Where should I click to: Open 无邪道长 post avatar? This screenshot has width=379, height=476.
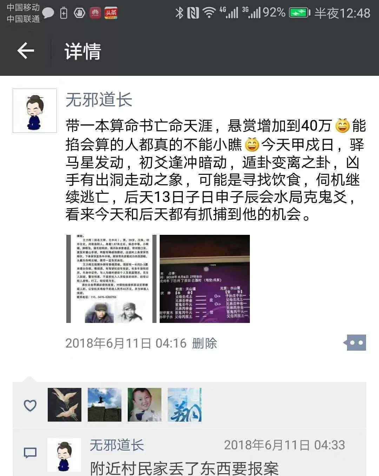(35, 111)
